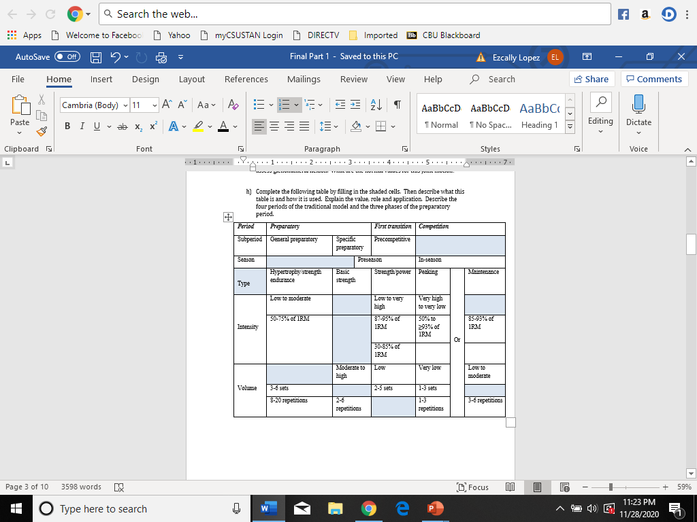Viewport: 697px width, 522px height.
Task: Align paragraph text to the right
Action: click(289, 126)
